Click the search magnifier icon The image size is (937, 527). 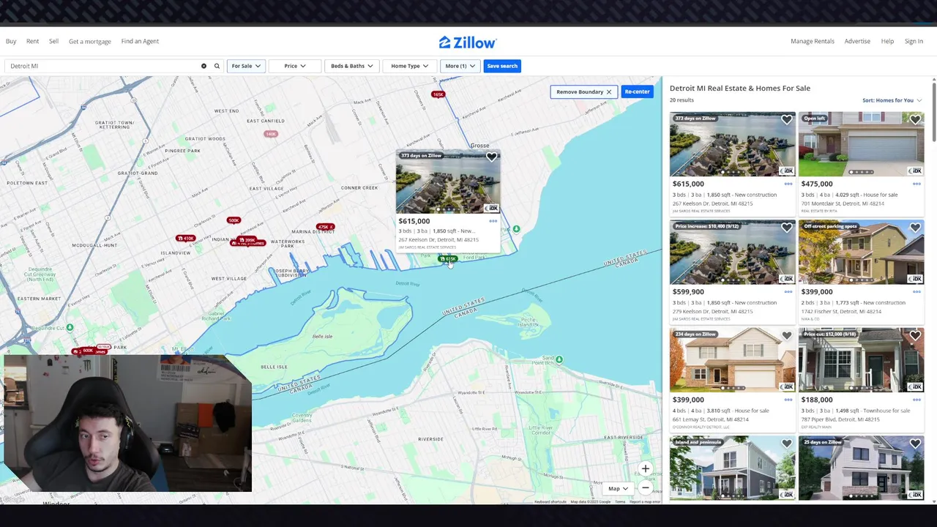click(217, 66)
